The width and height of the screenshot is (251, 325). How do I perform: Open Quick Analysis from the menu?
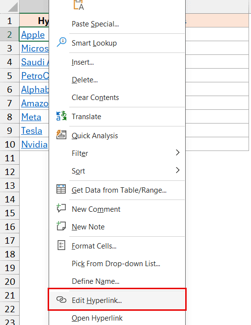click(x=95, y=136)
